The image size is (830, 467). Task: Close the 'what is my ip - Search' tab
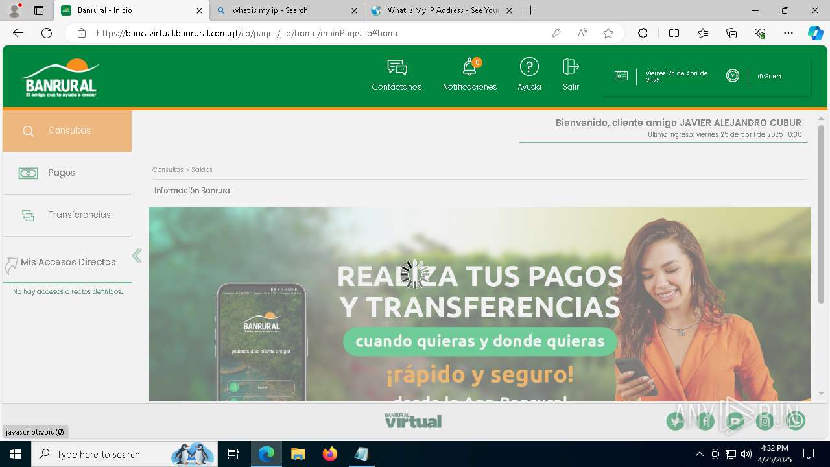tap(354, 10)
